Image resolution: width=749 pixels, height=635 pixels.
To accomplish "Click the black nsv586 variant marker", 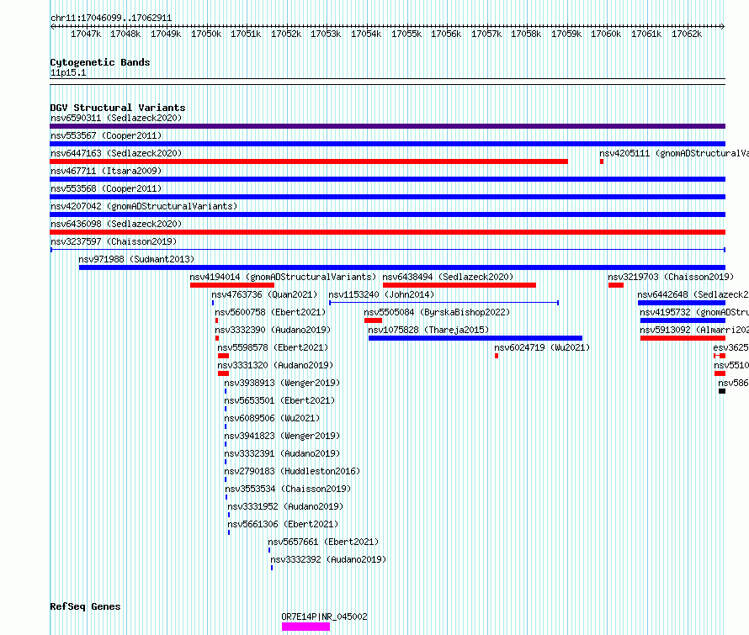I will pos(722,391).
